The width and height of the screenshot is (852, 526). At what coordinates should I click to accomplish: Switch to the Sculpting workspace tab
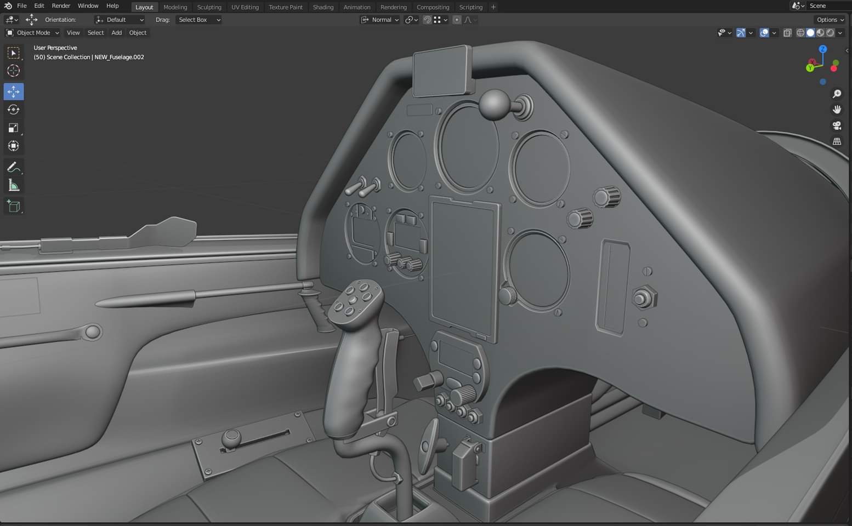[x=209, y=7]
